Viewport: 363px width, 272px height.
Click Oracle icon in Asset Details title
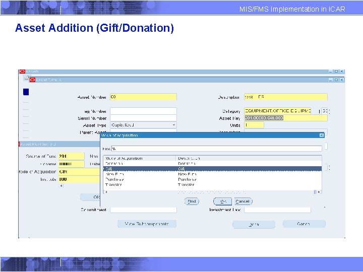pos(32,80)
